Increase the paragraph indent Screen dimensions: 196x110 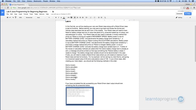tap(101, 18)
